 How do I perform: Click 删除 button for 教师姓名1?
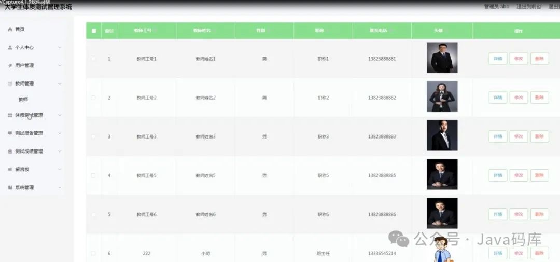point(539,59)
